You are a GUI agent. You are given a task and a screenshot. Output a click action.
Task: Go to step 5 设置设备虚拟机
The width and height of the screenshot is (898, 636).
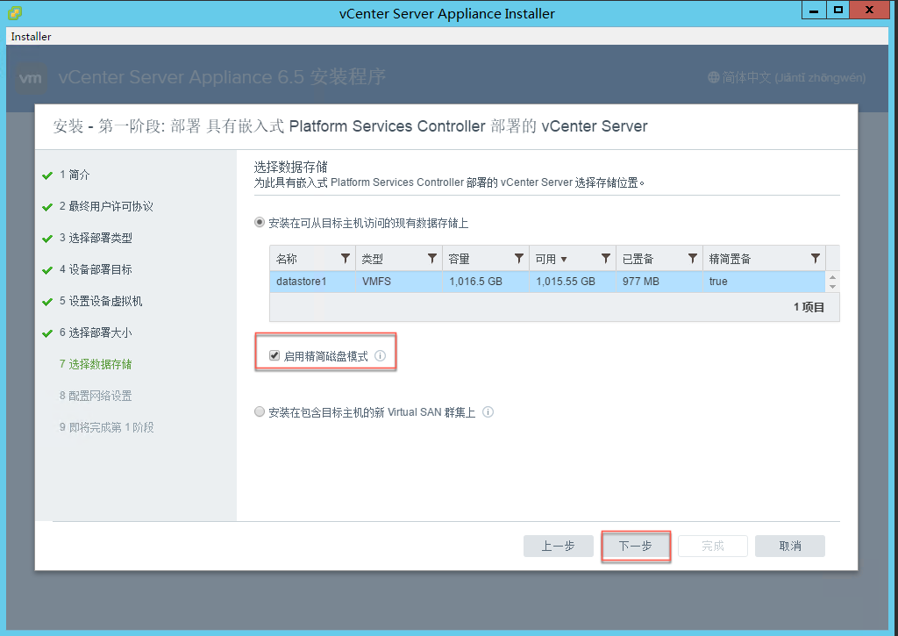[101, 301]
